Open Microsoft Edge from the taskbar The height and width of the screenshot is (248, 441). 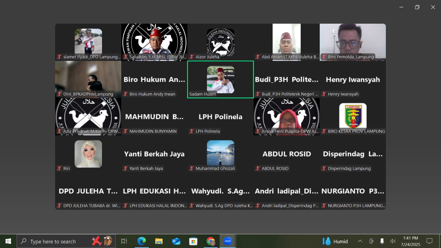142,241
